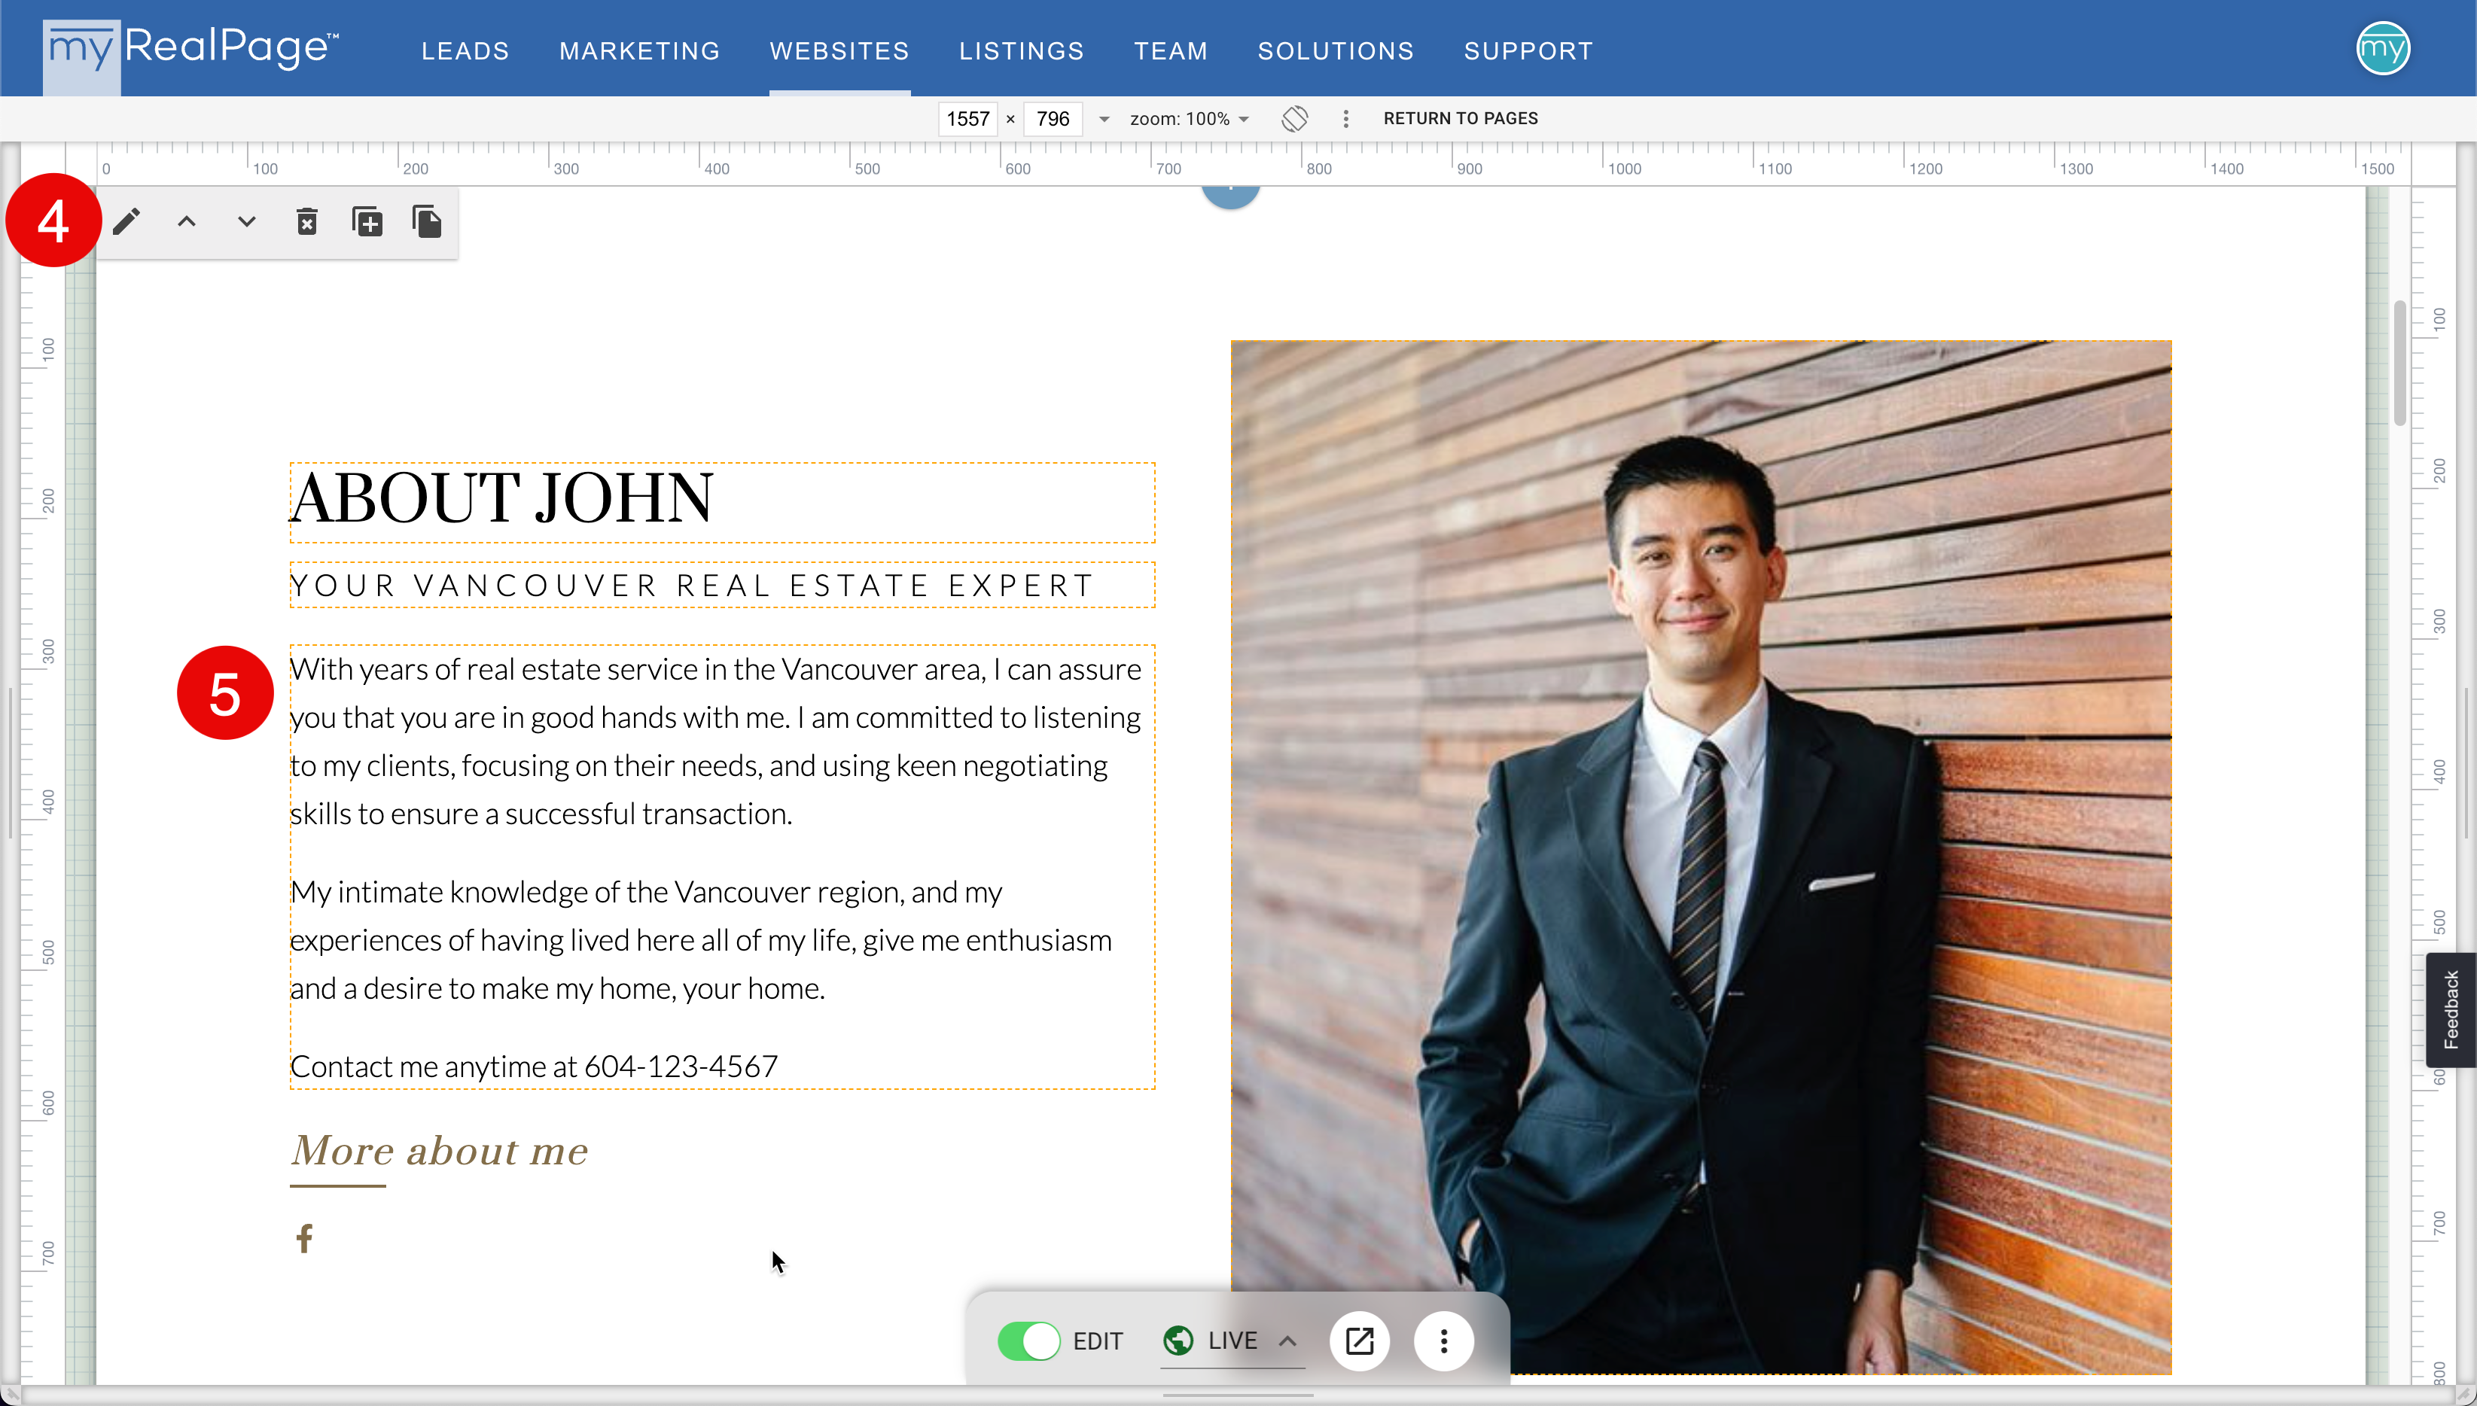Viewport: 2477px width, 1406px height.
Task: Delete section using the trash icon
Action: click(x=307, y=222)
